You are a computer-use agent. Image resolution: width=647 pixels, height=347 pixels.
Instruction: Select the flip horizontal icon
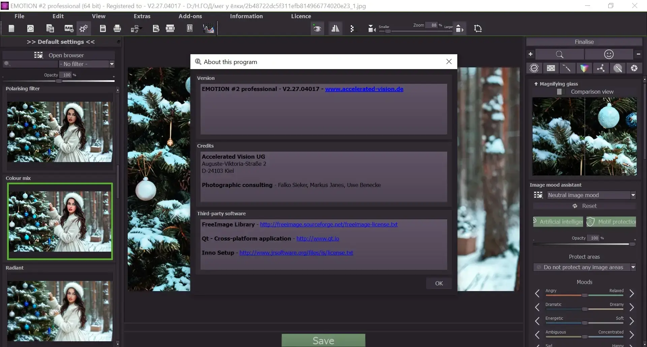(x=335, y=28)
